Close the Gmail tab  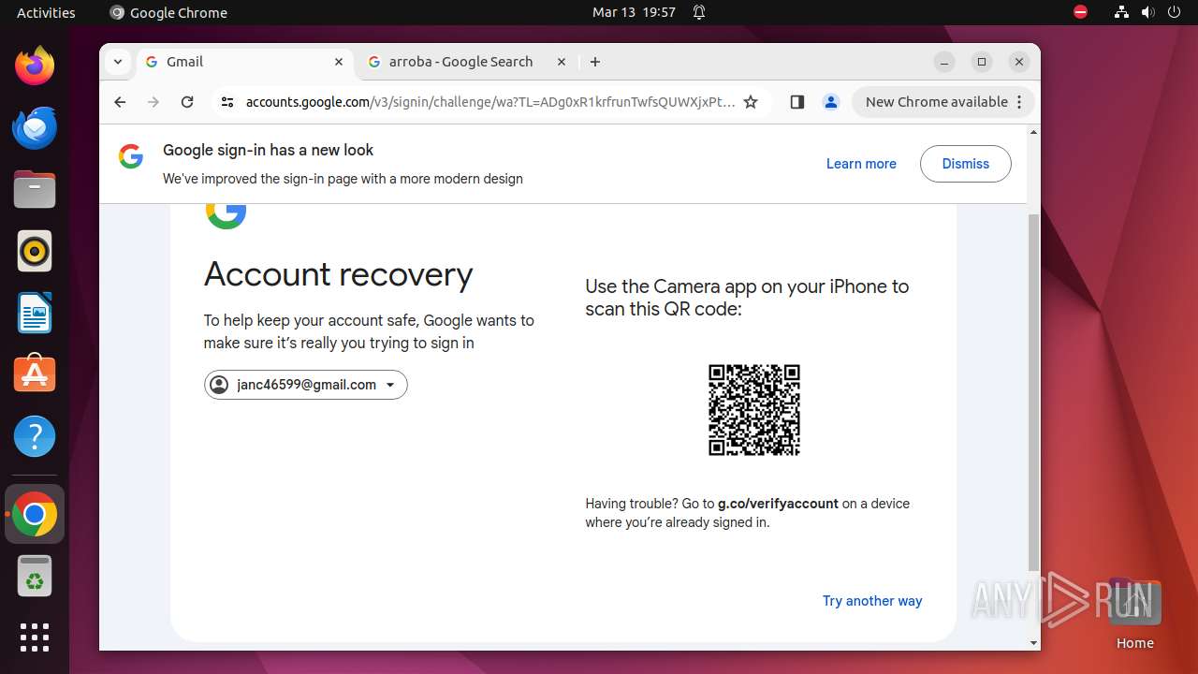point(339,62)
